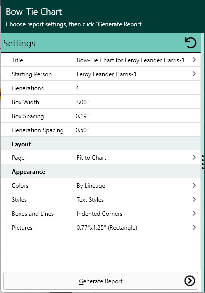Click the Page label
This screenshot has width=205, height=293.
pos(18,158)
